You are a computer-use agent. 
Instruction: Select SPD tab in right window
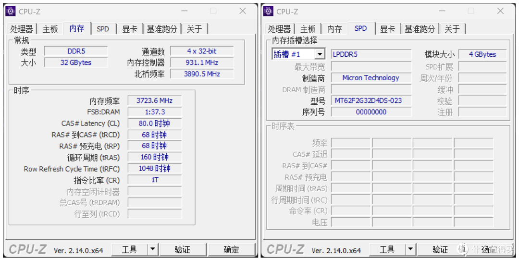point(361,28)
